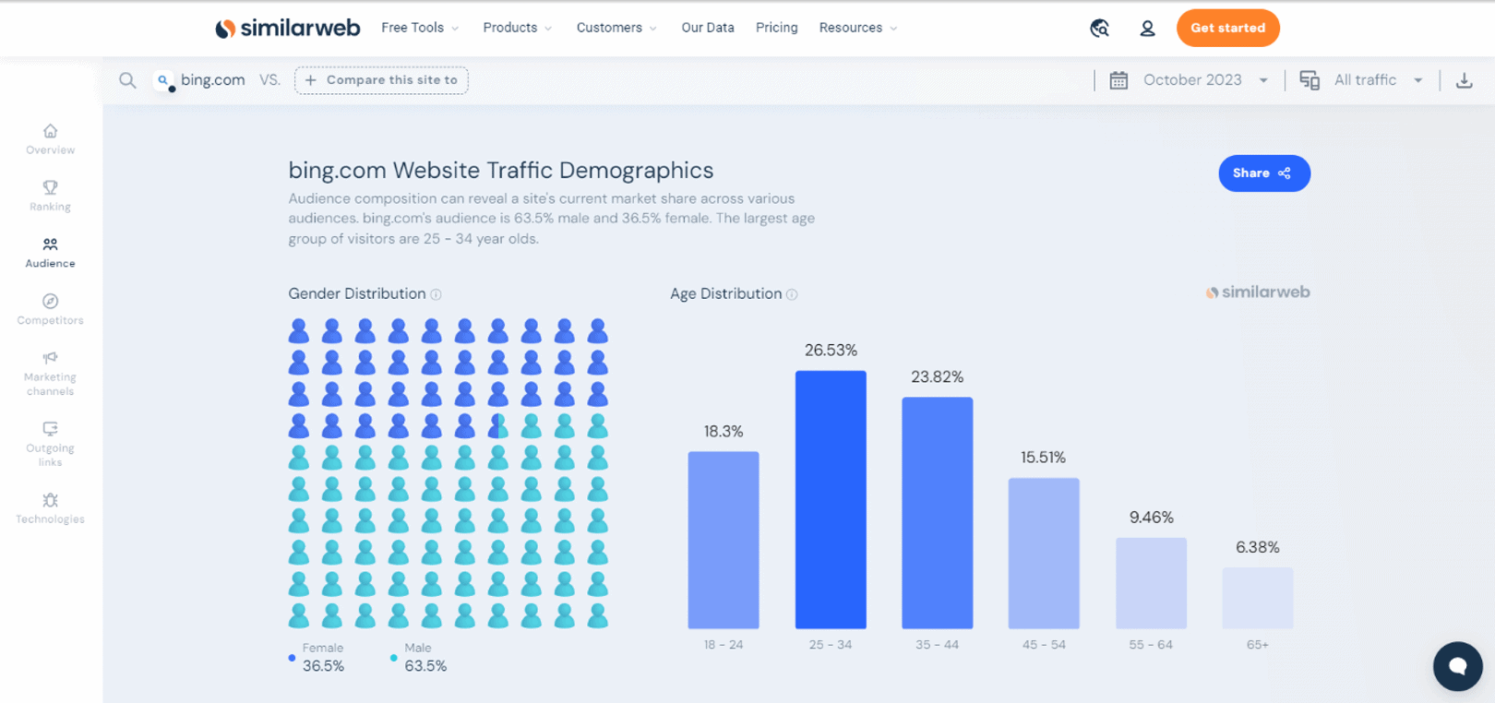Click the 25 - 34 age bar
This screenshot has height=703, width=1495.
pyautogui.click(x=831, y=500)
